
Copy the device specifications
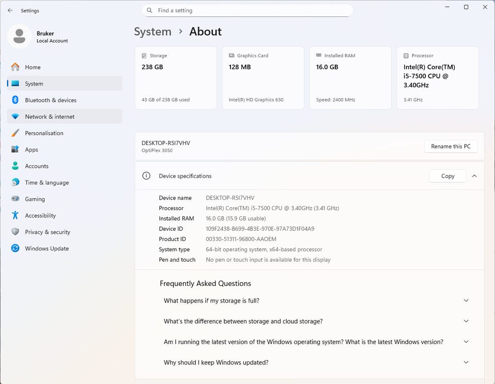tap(448, 176)
